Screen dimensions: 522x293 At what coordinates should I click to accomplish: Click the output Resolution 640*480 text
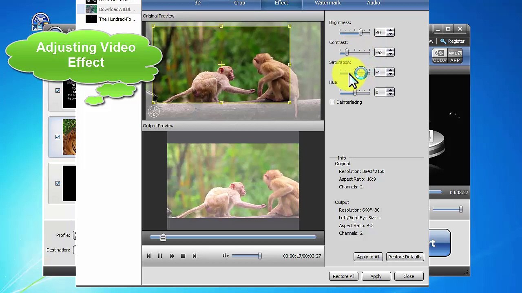[359, 210]
